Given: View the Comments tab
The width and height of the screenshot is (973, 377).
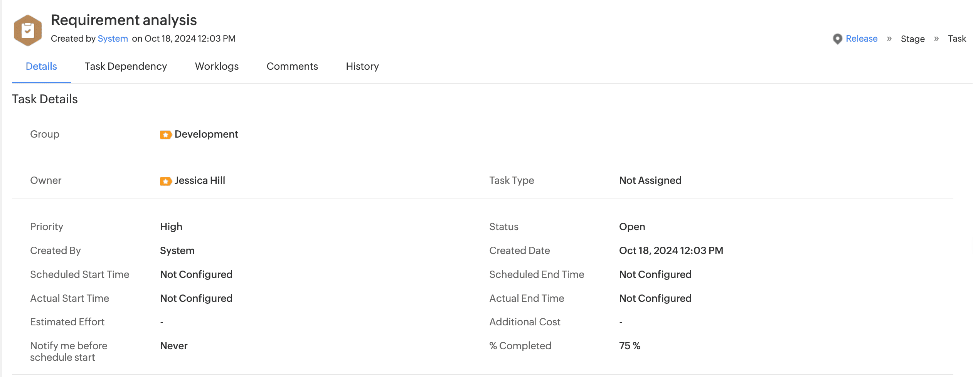Looking at the screenshot, I should pos(292,66).
